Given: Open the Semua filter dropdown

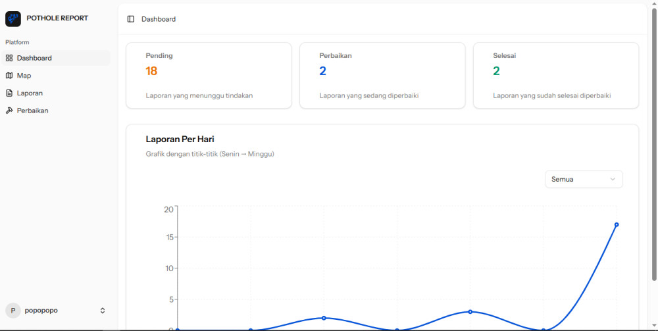Looking at the screenshot, I should point(583,179).
